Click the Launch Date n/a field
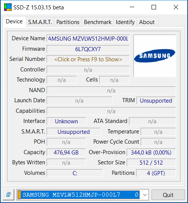Screen dimensions: 188x203 click(79, 101)
